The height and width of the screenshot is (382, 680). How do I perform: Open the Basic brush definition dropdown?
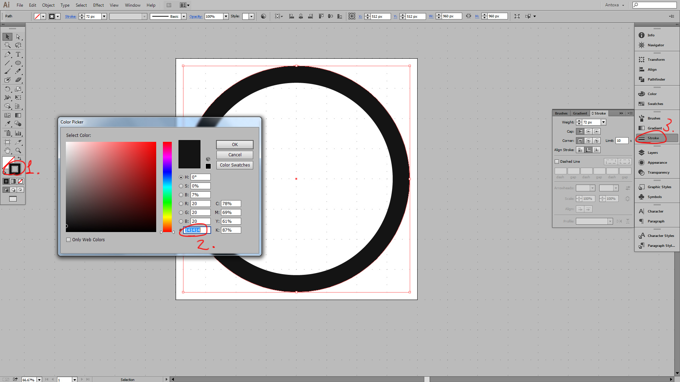click(183, 17)
